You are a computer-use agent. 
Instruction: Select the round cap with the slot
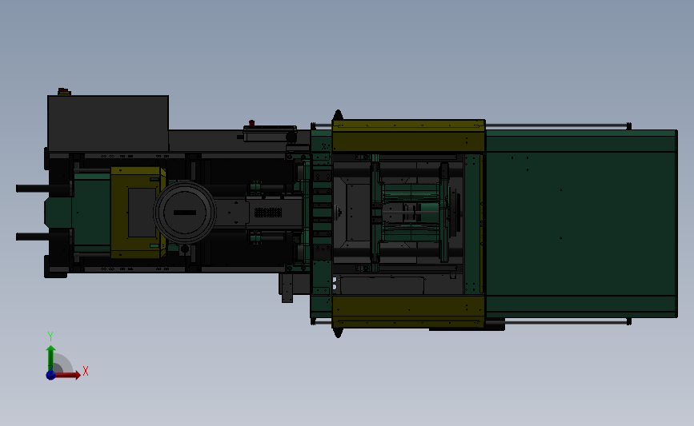pos(185,212)
